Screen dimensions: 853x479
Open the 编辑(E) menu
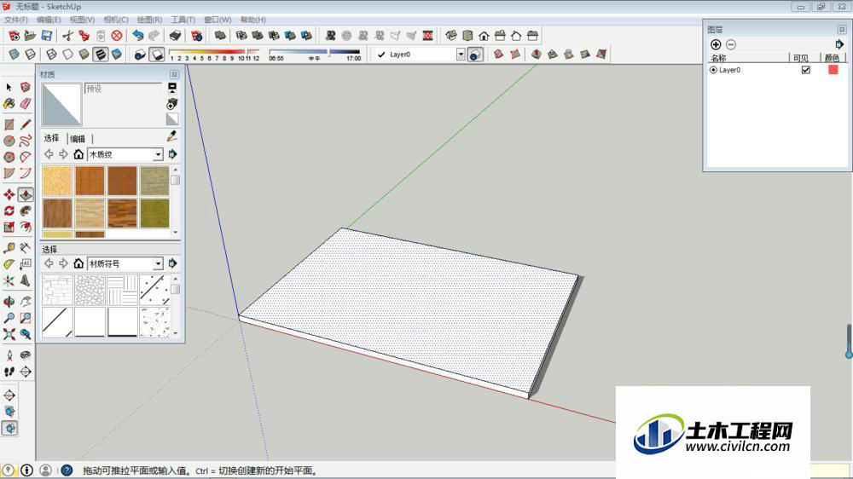[x=49, y=20]
